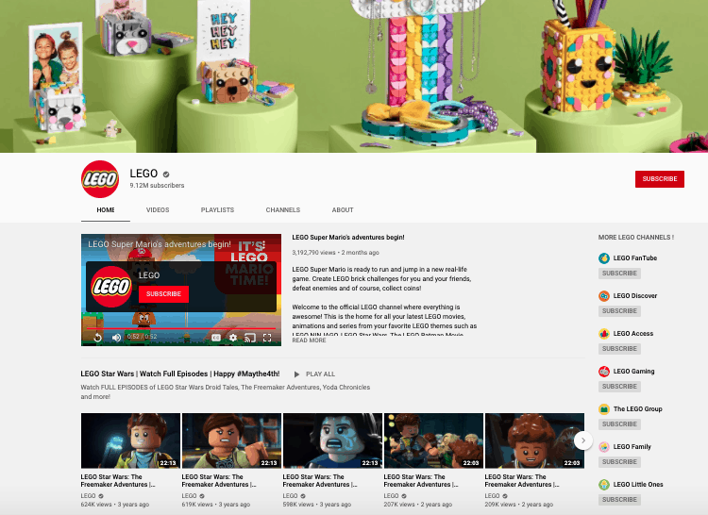Open the ABOUT tab
The width and height of the screenshot is (708, 515).
343,210
